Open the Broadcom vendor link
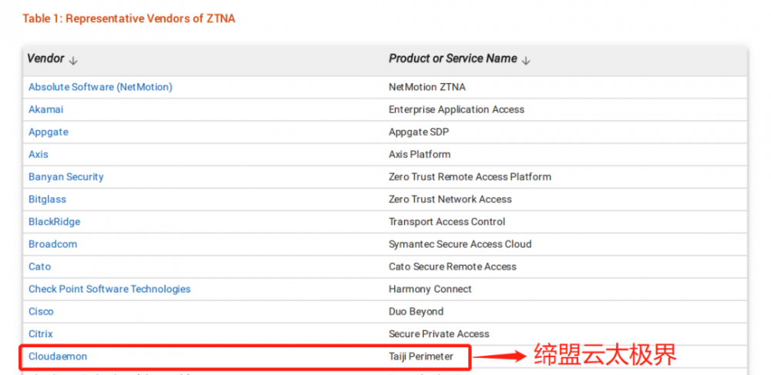The height and width of the screenshot is (375, 771). click(x=52, y=244)
